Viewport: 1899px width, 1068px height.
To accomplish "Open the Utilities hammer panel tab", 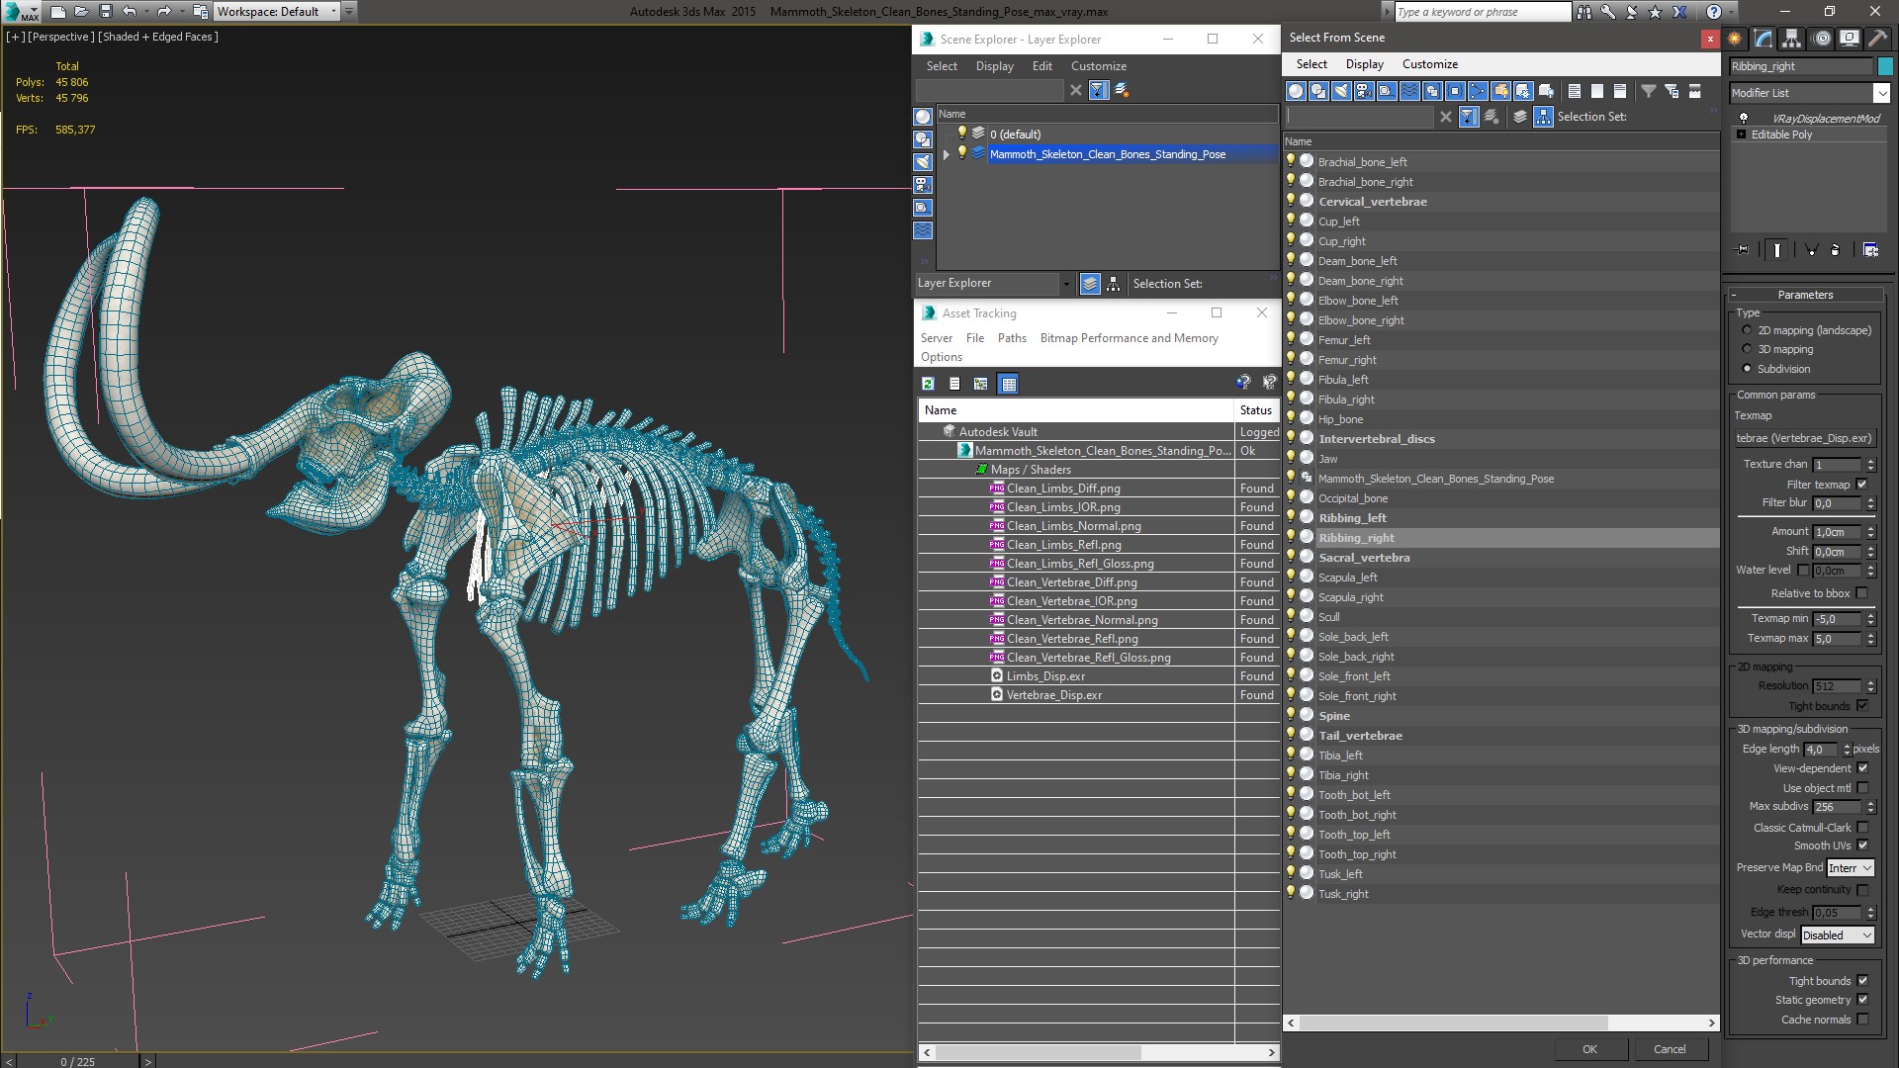I will [1877, 39].
